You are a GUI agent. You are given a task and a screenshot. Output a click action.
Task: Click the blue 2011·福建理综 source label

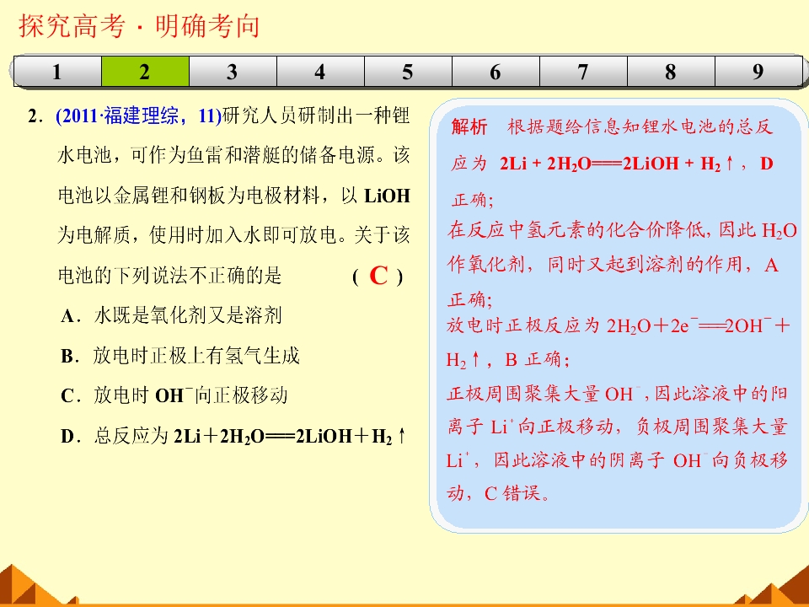point(138,115)
